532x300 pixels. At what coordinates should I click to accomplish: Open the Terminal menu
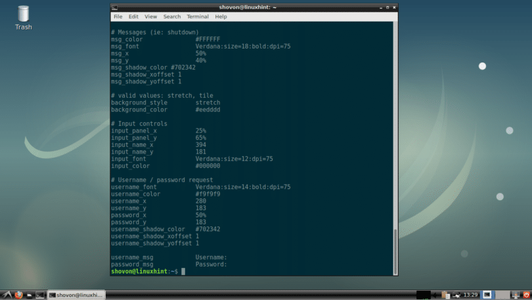[x=198, y=16]
